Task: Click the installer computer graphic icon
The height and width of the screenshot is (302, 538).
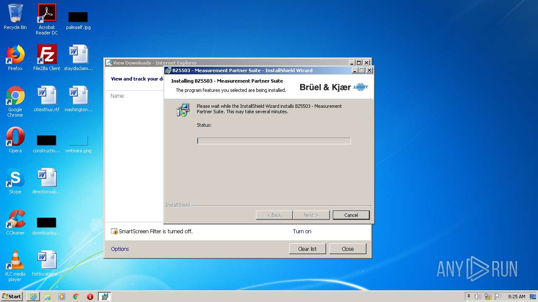Action: (x=183, y=110)
